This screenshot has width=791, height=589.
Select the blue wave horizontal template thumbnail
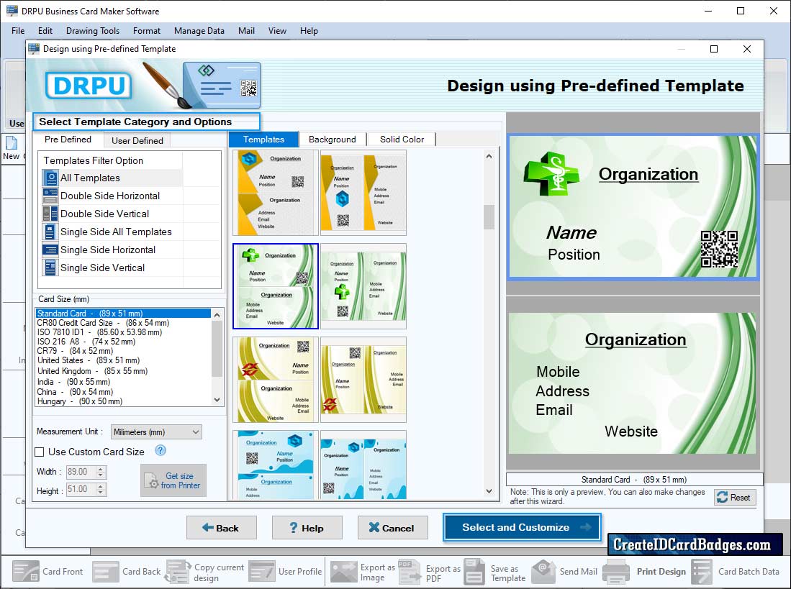(x=276, y=465)
